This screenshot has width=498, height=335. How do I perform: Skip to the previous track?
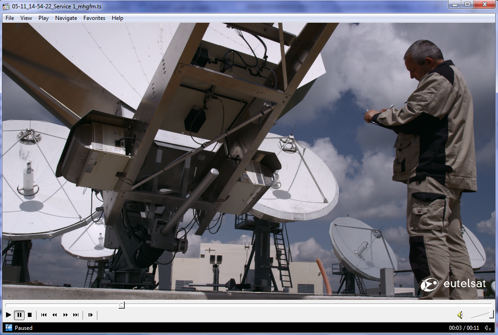pos(44,315)
